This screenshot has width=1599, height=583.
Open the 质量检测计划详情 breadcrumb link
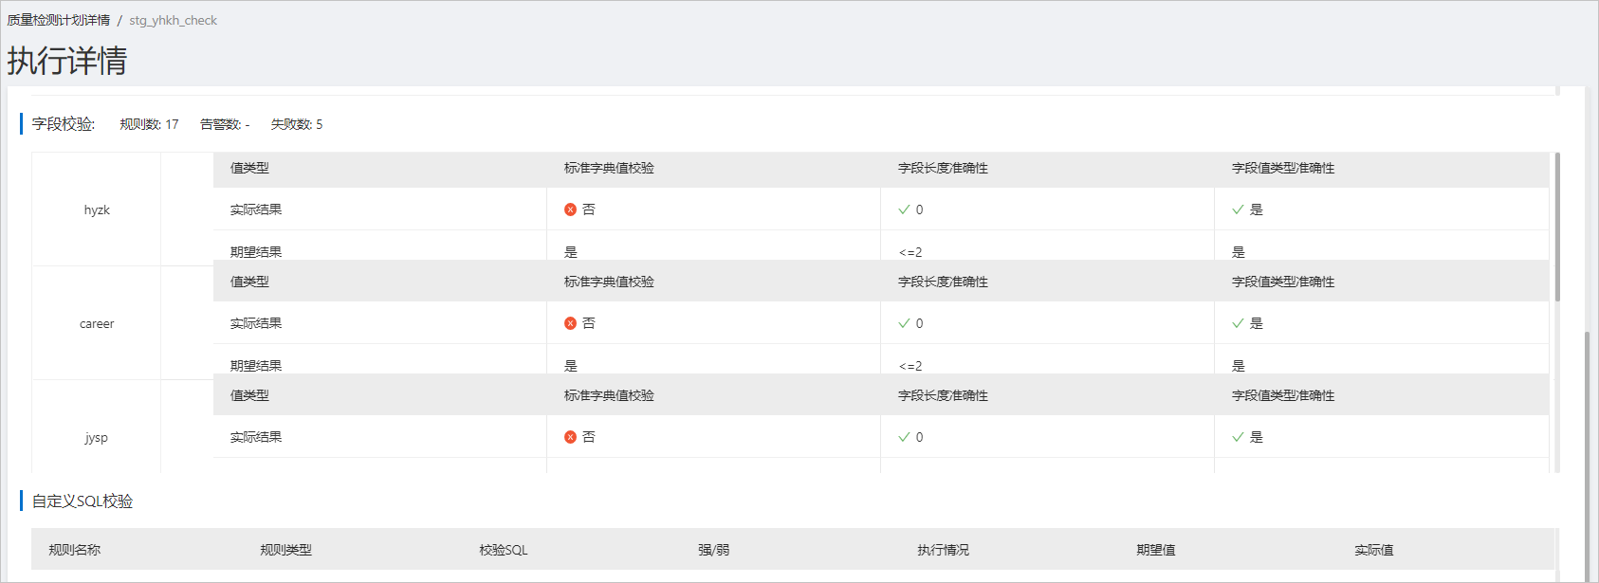pos(59,20)
